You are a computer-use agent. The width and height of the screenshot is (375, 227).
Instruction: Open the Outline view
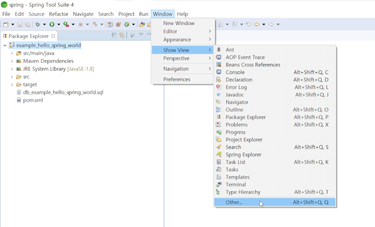275,109
